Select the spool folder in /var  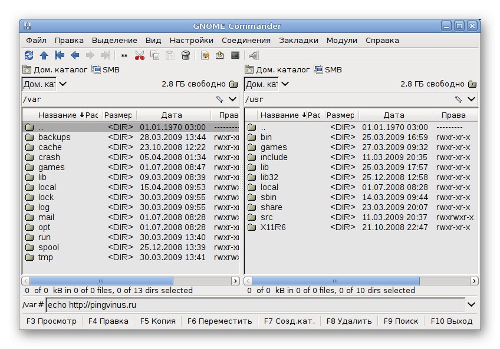point(131,247)
